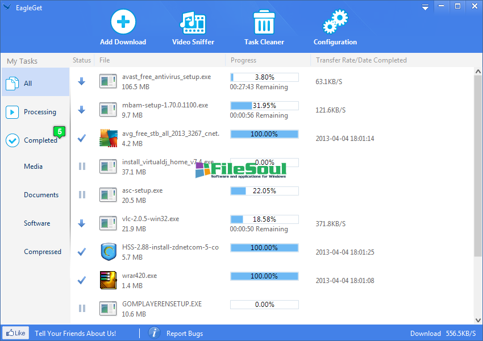
Task: Open Configuration gears icon
Action: (335, 23)
